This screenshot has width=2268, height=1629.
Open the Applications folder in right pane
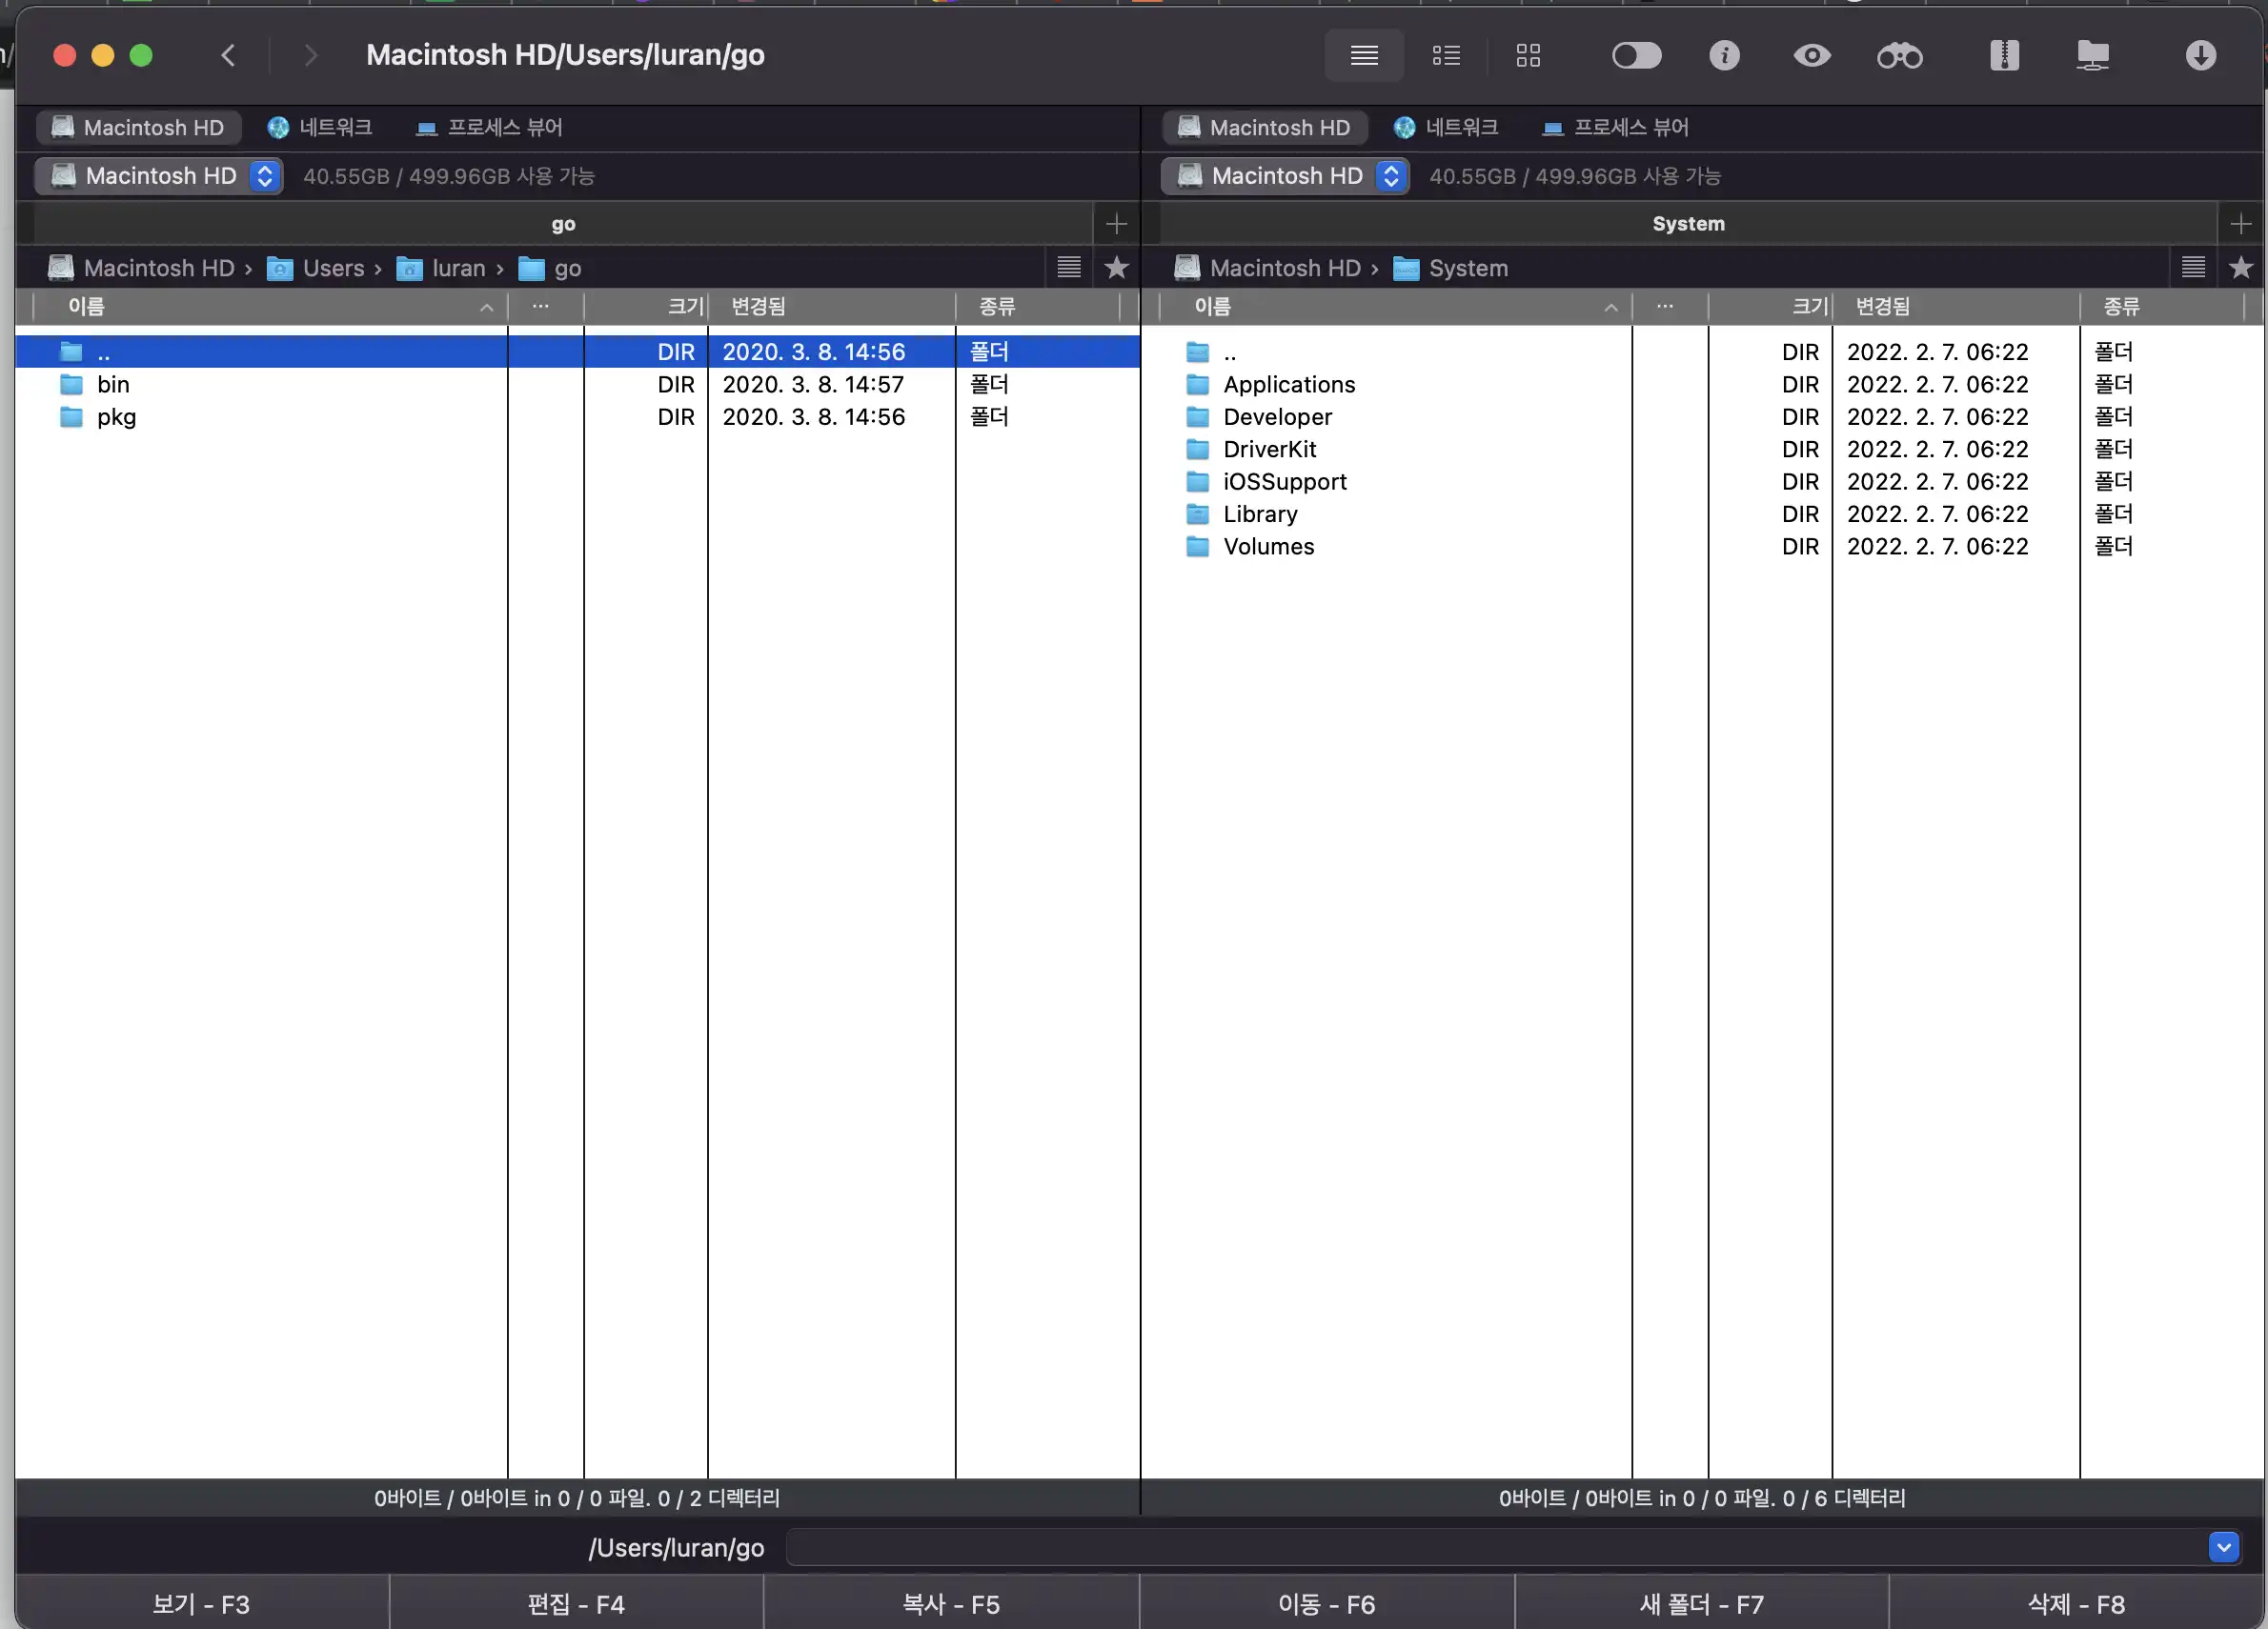click(x=1288, y=385)
